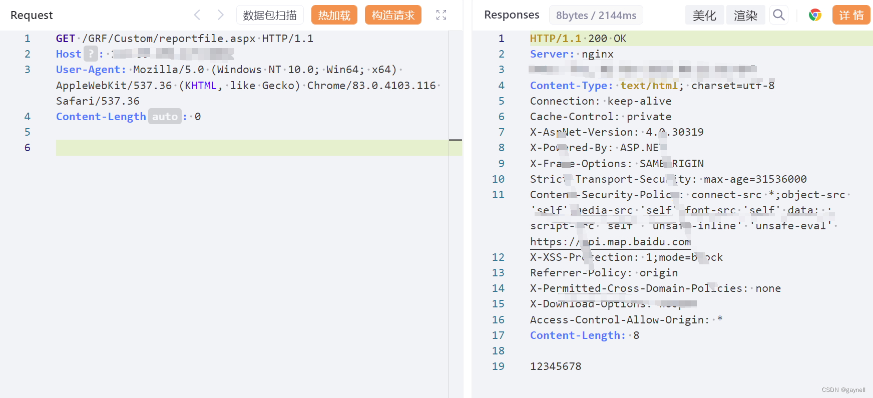This screenshot has height=398, width=873.
Task: Click the 数据包扫描 button
Action: pos(270,15)
